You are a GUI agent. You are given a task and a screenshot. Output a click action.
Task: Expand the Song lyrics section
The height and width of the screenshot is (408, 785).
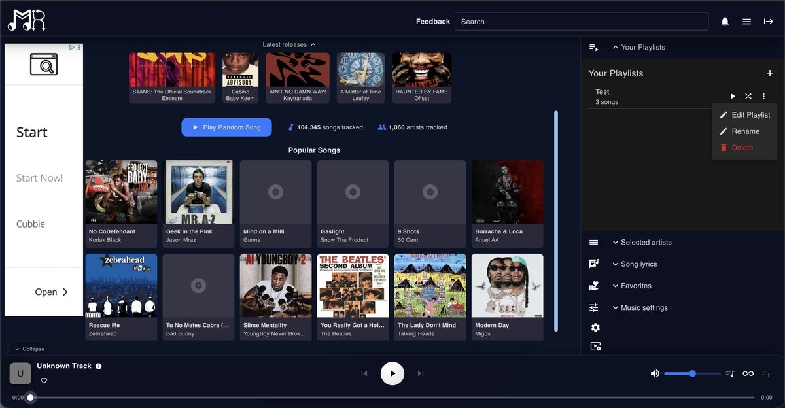(635, 264)
